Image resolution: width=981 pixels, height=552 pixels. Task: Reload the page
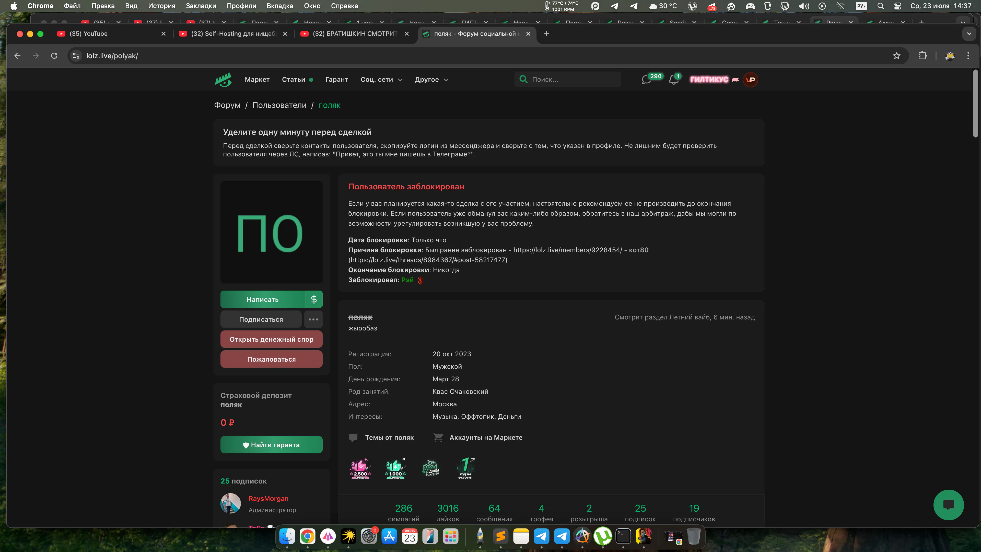pyautogui.click(x=54, y=56)
